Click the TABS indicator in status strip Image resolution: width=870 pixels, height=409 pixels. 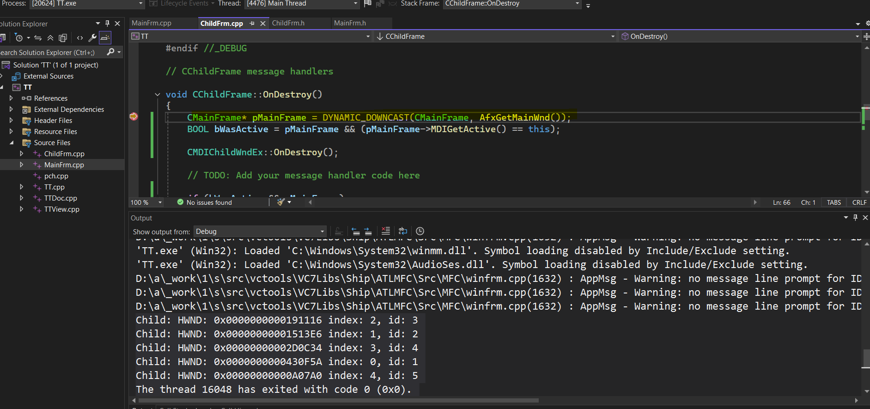point(834,202)
